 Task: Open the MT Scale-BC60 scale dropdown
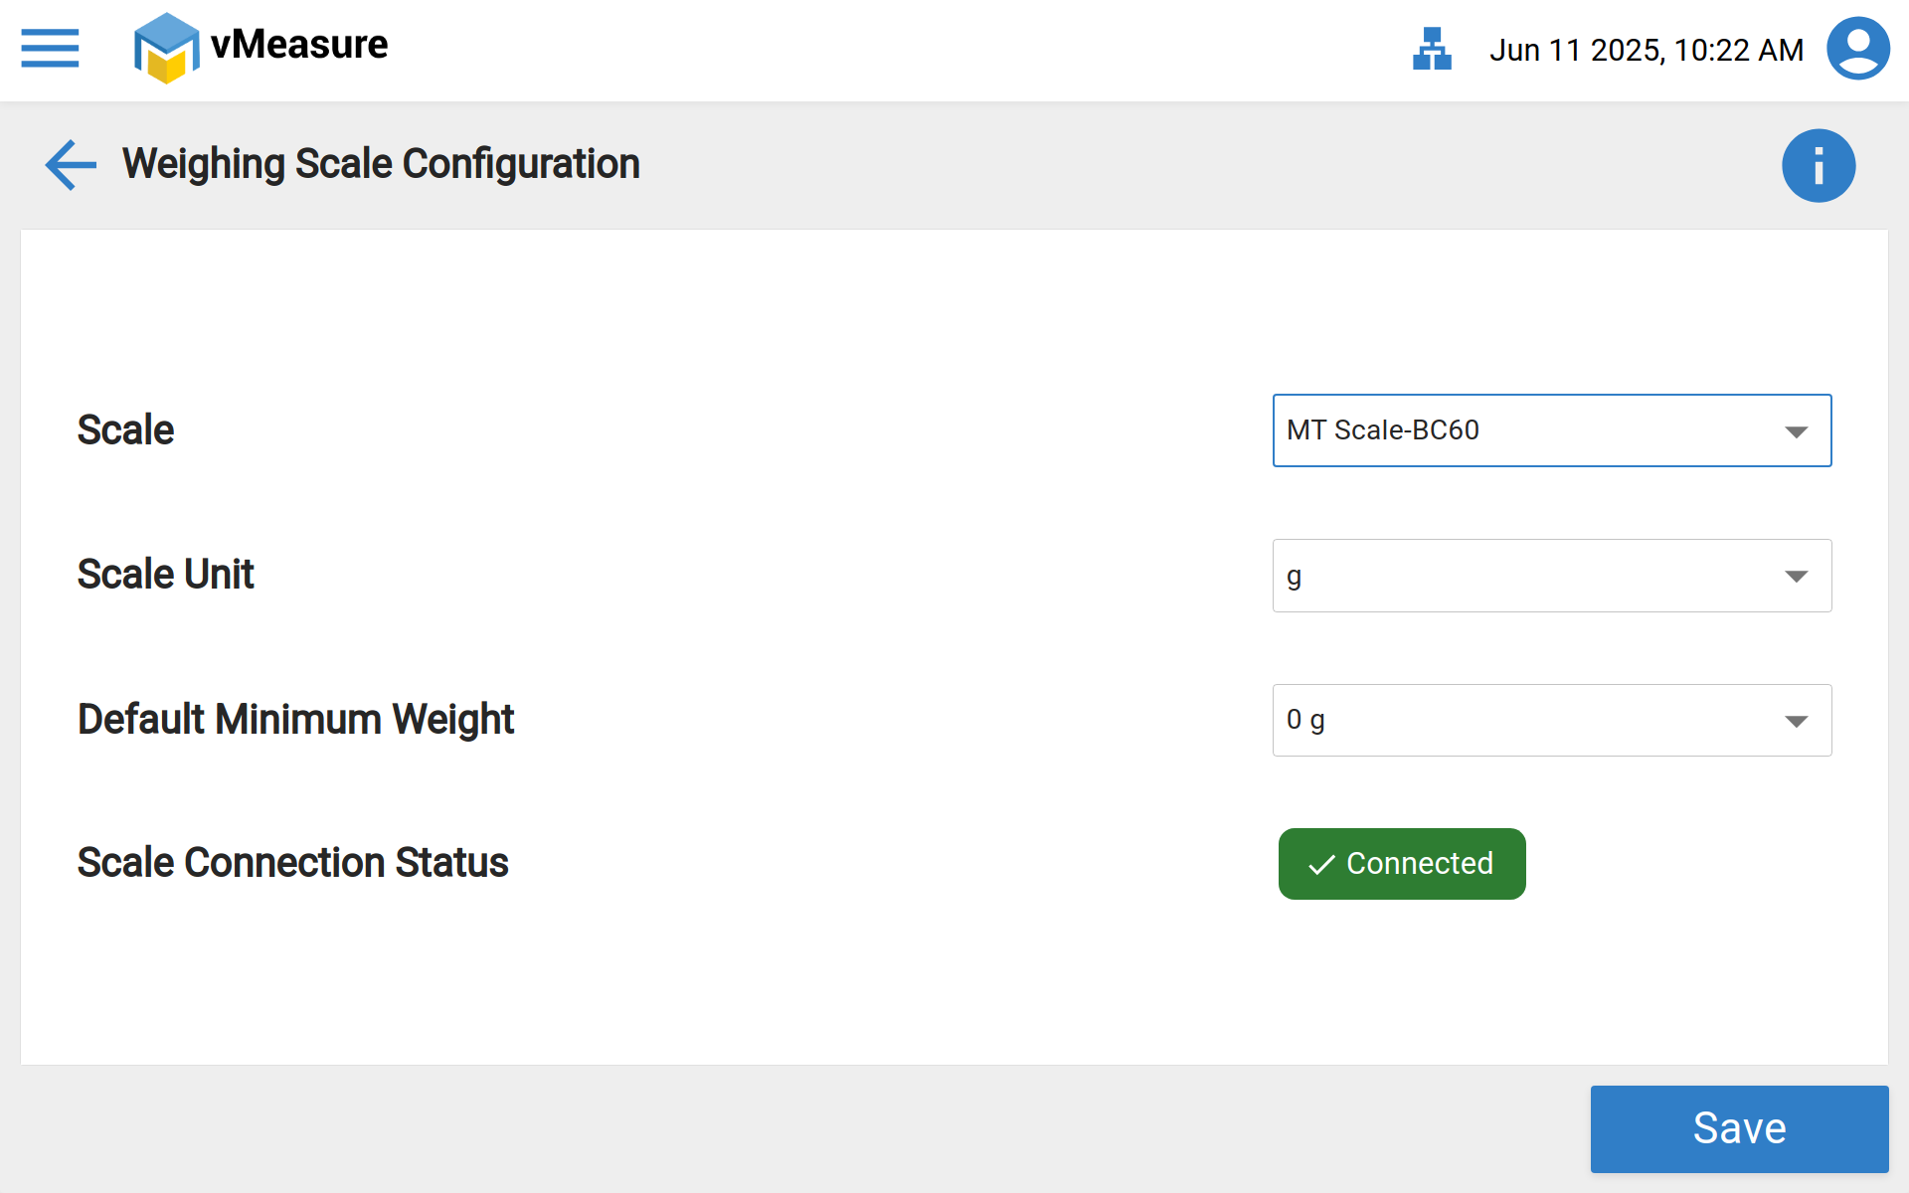[1531, 430]
